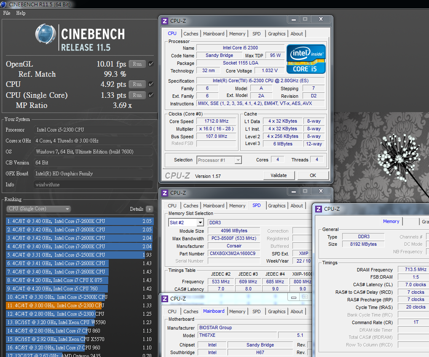Click the Multiplier value x 16.0
429x357 pixels.
(x=217, y=129)
